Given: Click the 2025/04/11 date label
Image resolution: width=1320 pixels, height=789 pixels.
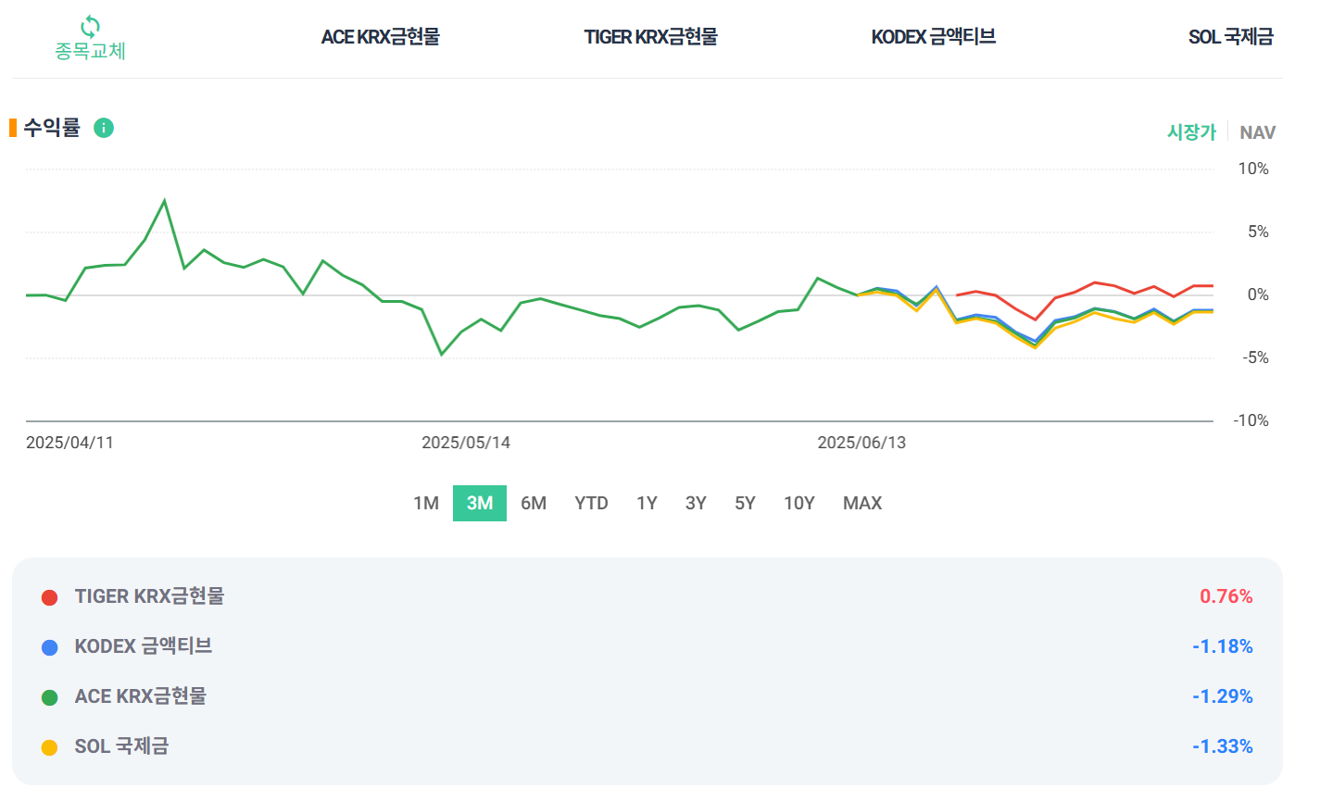Looking at the screenshot, I should click(69, 443).
